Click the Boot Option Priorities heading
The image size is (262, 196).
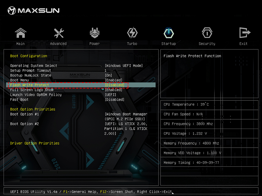pyautogui.click(x=32, y=109)
